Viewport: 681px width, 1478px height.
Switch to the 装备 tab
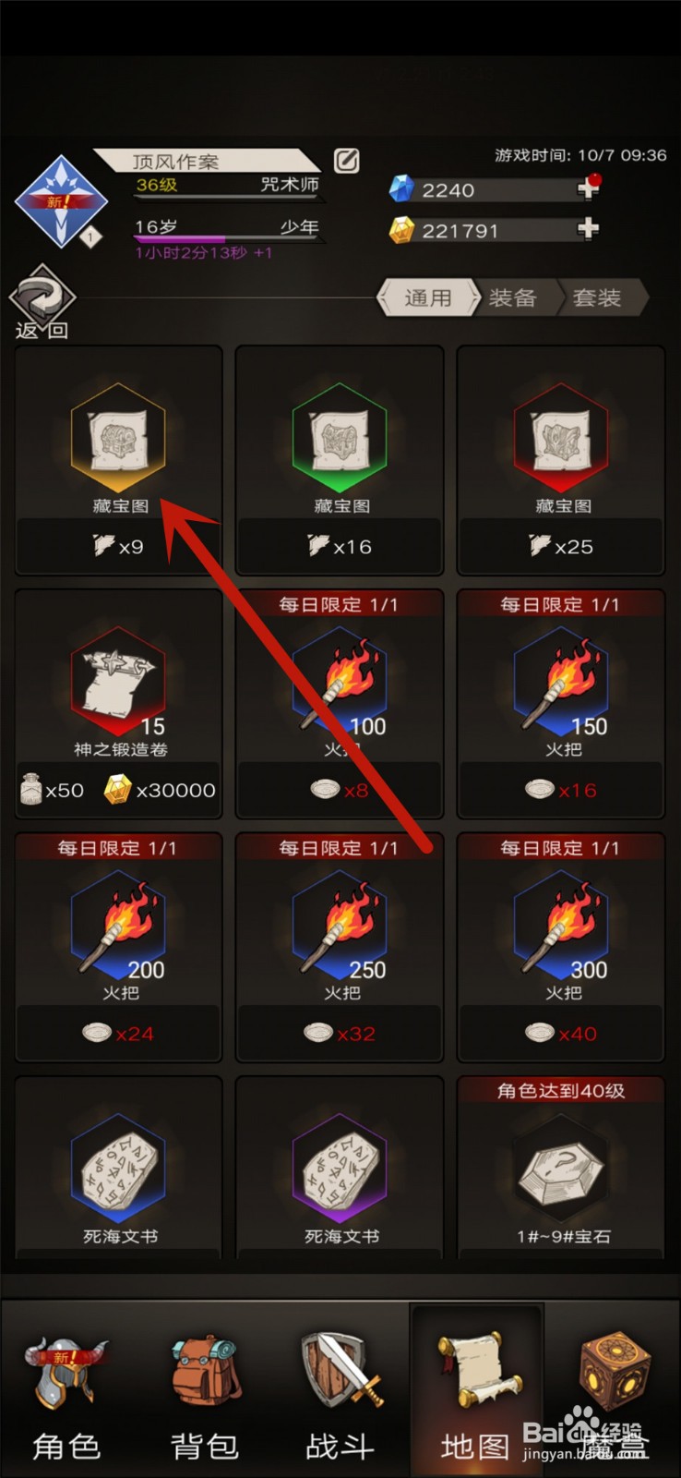pos(513,298)
